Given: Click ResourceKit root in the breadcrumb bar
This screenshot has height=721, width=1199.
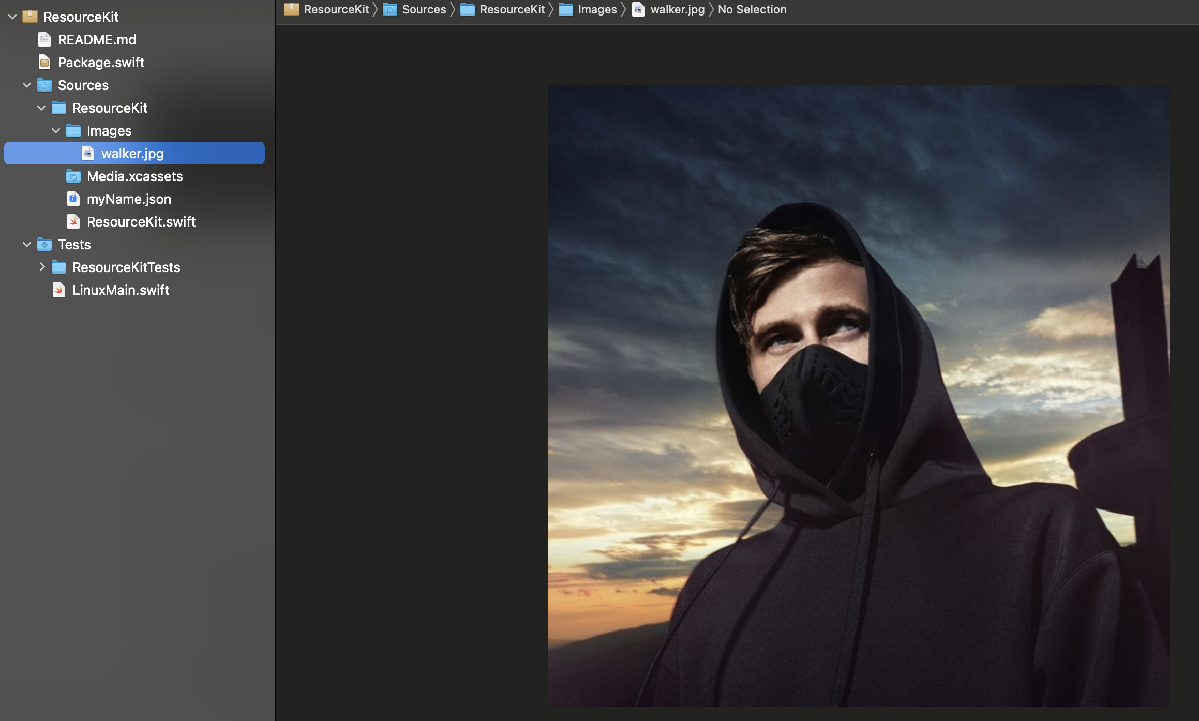Looking at the screenshot, I should point(336,9).
